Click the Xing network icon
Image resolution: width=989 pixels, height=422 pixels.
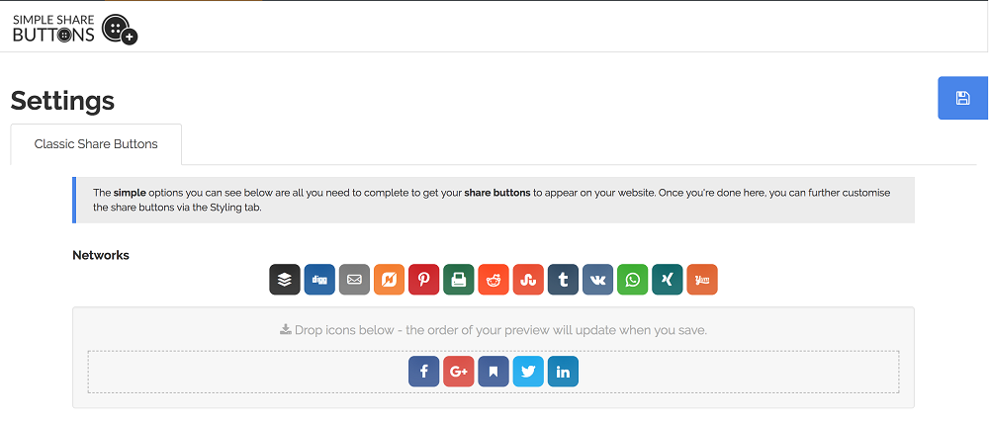668,280
